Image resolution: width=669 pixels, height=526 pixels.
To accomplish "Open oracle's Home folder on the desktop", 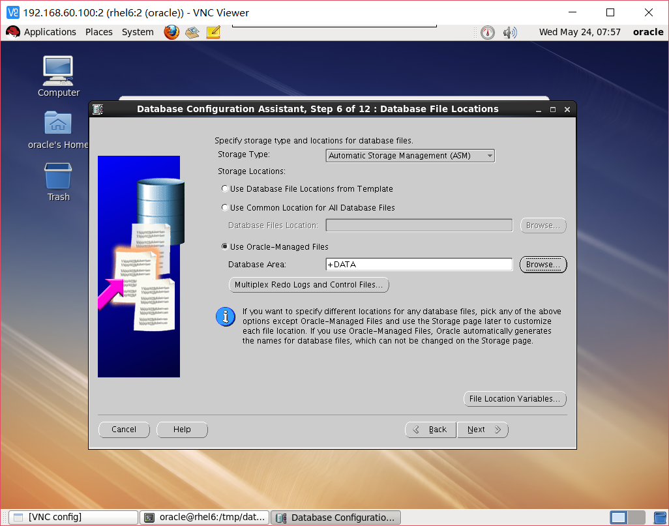I will pos(57,124).
